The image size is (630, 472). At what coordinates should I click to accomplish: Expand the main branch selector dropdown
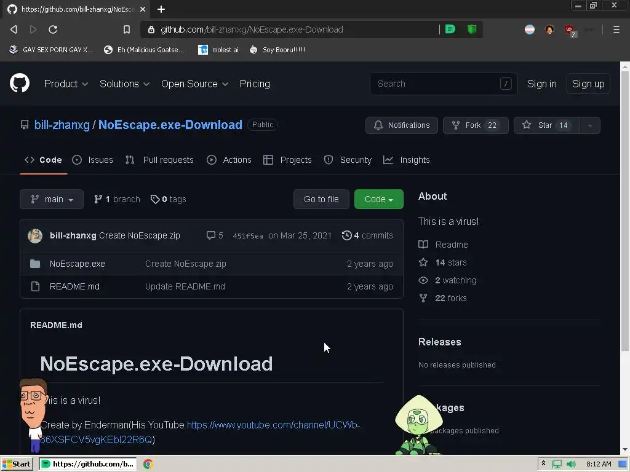(x=52, y=199)
